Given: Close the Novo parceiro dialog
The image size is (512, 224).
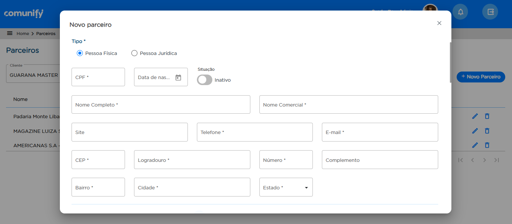Looking at the screenshot, I should (x=439, y=23).
